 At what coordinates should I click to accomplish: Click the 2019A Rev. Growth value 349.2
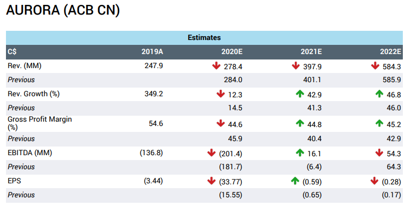click(153, 94)
